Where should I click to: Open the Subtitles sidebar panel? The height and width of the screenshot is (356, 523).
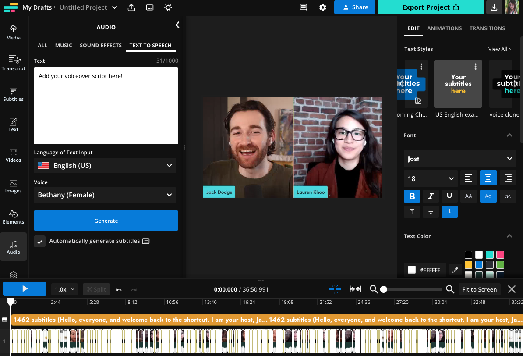(x=13, y=94)
